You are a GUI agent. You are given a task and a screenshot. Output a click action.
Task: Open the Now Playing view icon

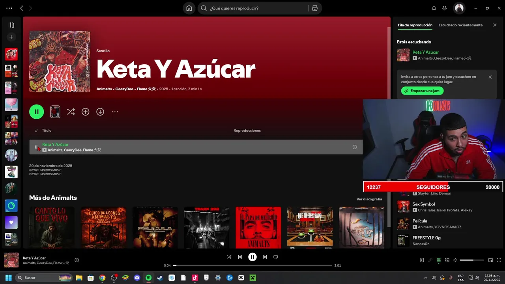pos(422,260)
